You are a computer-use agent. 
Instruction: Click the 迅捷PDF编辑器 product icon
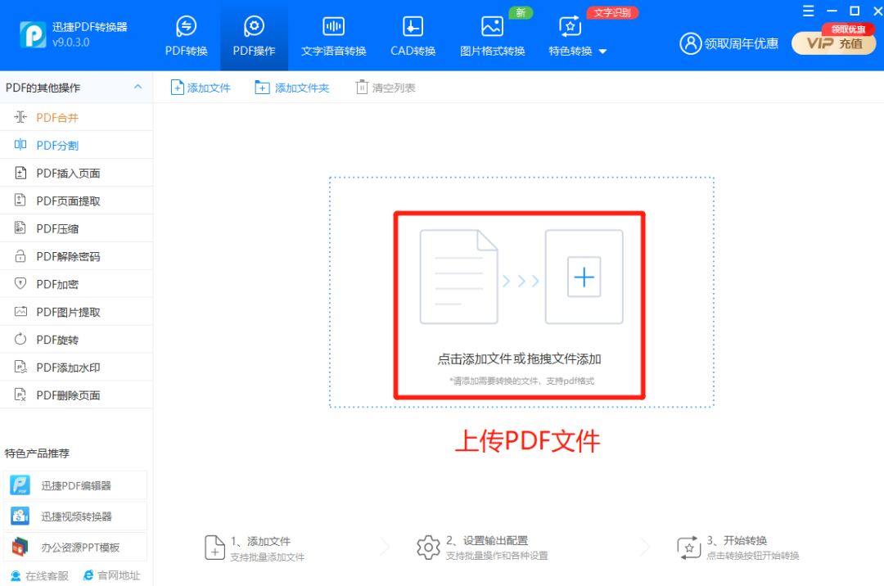tap(20, 485)
